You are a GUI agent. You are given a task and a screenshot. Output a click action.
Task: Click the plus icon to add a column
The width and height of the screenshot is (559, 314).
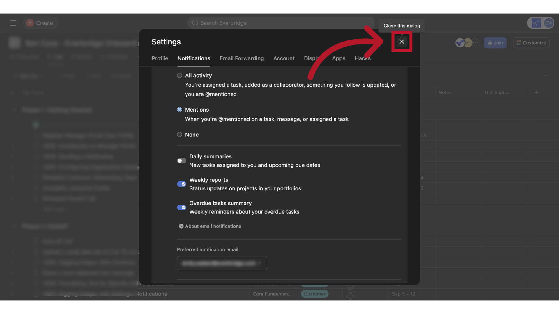pyautogui.click(x=537, y=92)
